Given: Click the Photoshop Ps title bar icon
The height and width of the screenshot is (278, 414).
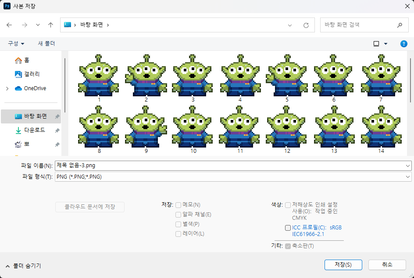Looking at the screenshot, I should pyautogui.click(x=7, y=6).
